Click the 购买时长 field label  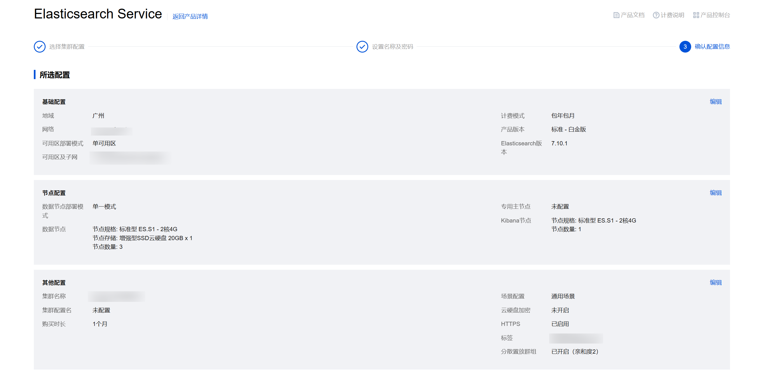tap(54, 324)
